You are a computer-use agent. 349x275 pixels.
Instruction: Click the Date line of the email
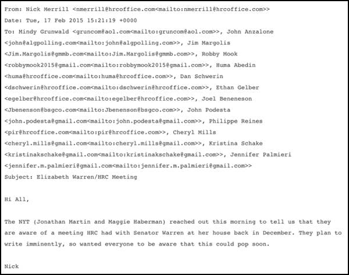(70, 20)
